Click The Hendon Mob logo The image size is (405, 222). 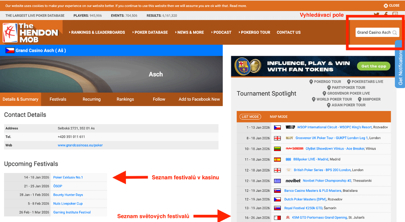tap(31, 33)
